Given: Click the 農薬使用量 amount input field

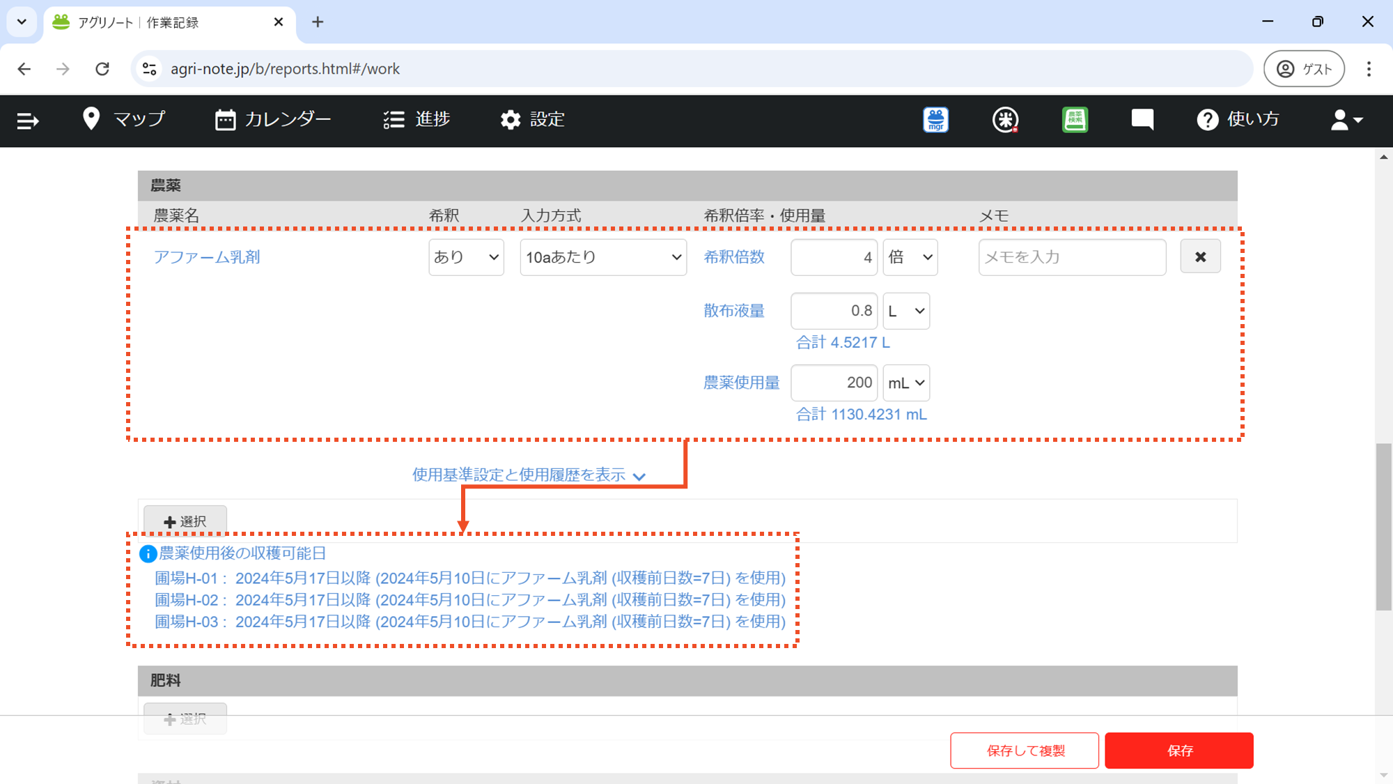Looking at the screenshot, I should [834, 383].
